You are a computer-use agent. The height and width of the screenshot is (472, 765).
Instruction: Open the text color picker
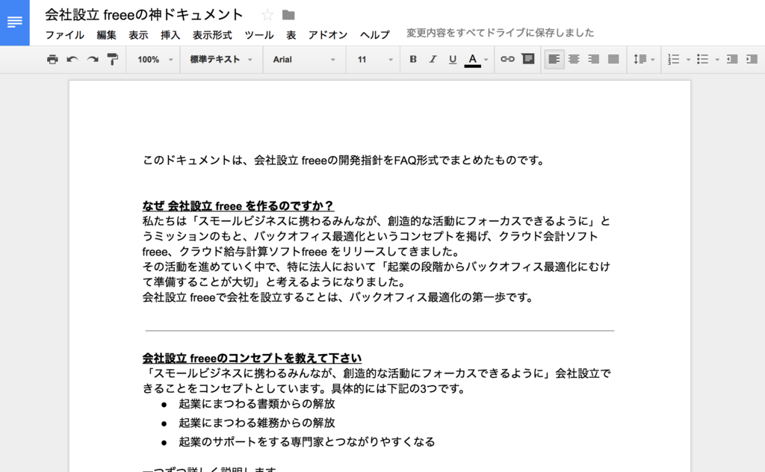pos(476,60)
